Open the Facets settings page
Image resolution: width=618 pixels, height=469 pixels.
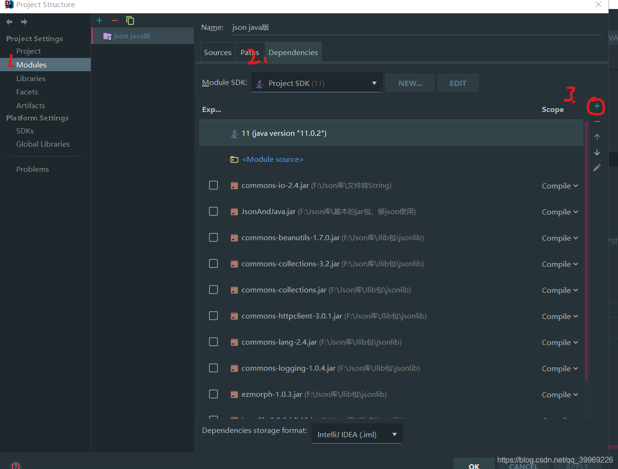coord(27,92)
